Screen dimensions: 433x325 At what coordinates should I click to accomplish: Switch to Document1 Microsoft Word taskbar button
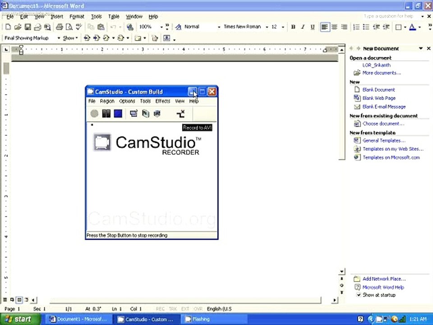pyautogui.click(x=79, y=319)
